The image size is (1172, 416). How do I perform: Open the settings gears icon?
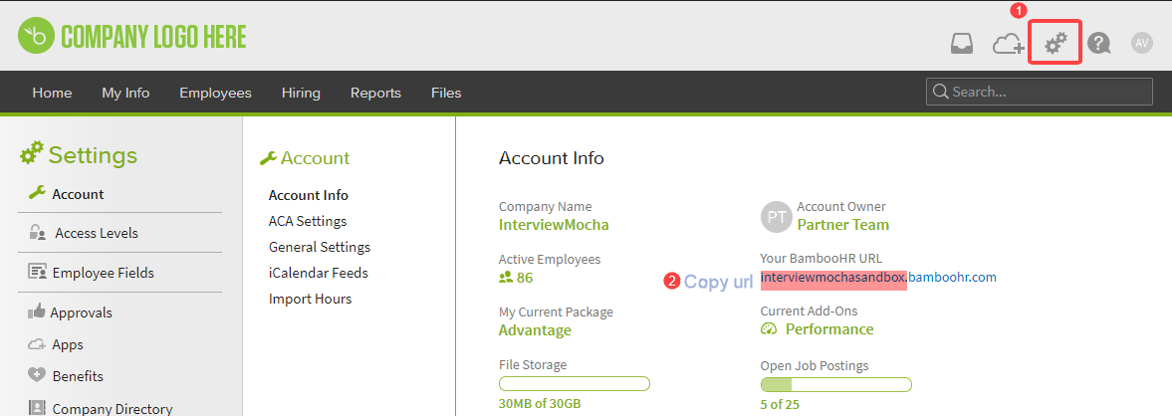point(1055,43)
